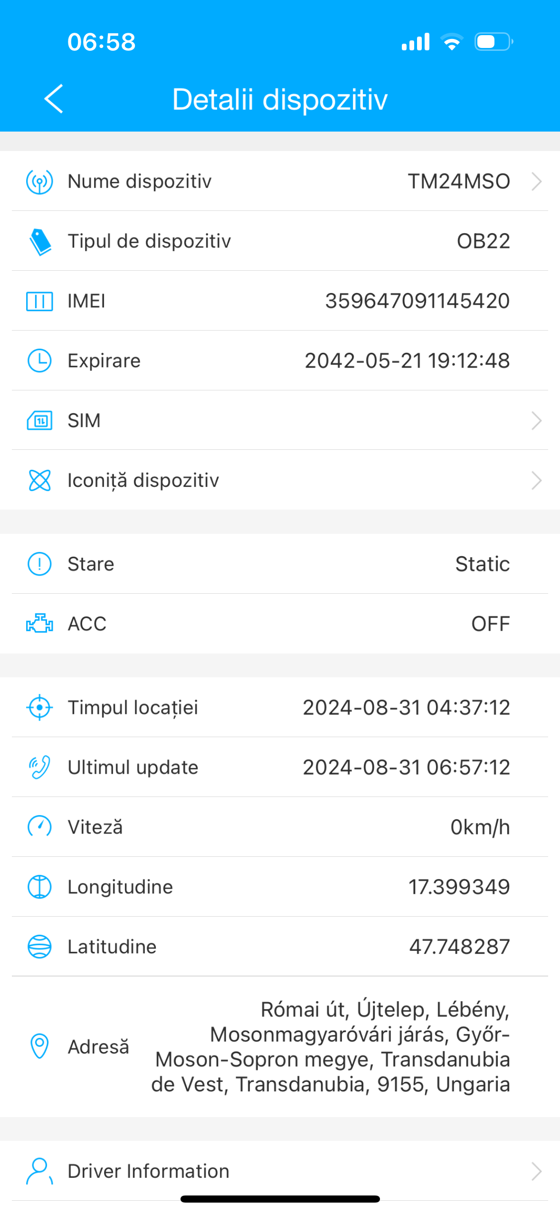The image size is (560, 1214).
Task: Tap the SIM card icon
Action: point(39,421)
